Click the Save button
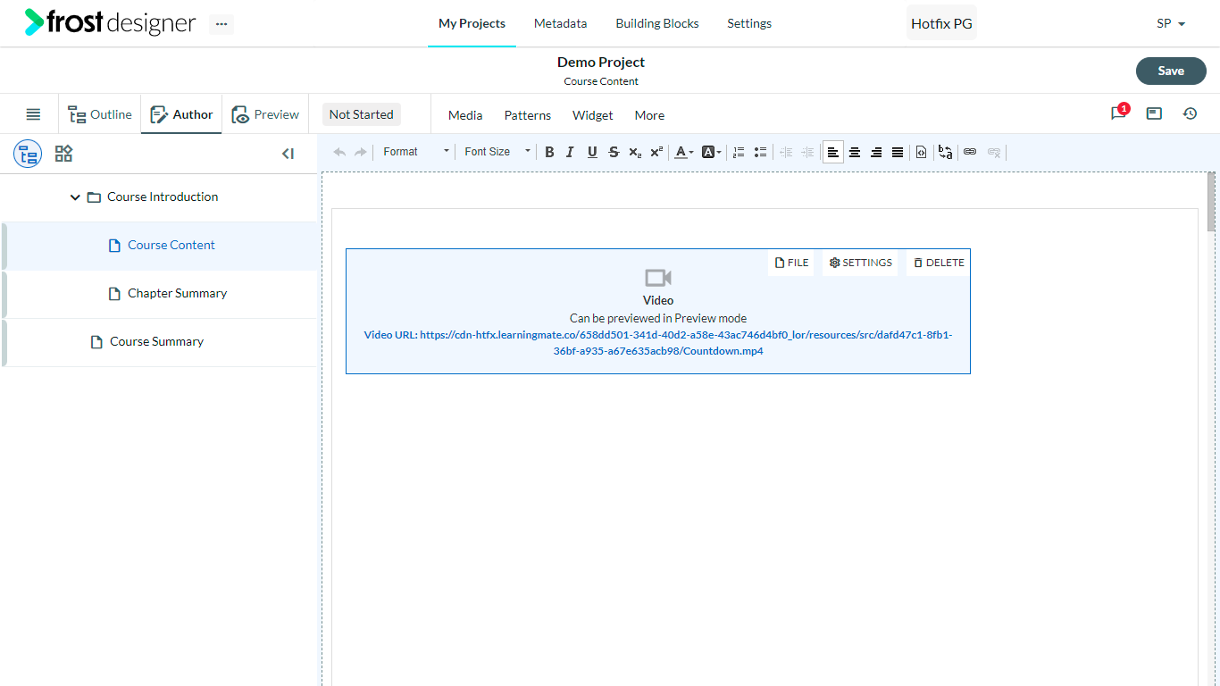This screenshot has height=686, width=1220. (1171, 71)
